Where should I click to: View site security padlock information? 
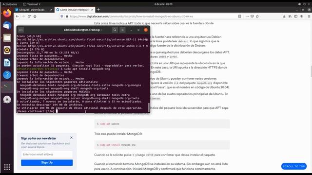[x=67, y=16]
